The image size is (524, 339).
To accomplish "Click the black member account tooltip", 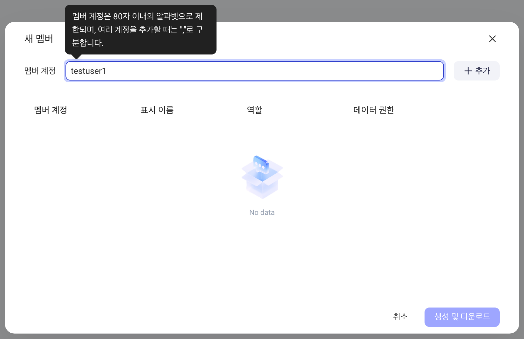I will point(141,30).
